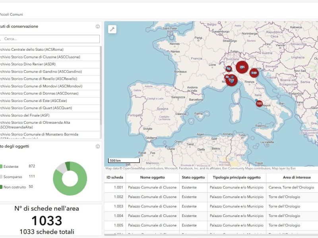Select Archivio Storico Comune di Clusone
Screen dimensions: 318x238
pyautogui.click(x=50, y=57)
